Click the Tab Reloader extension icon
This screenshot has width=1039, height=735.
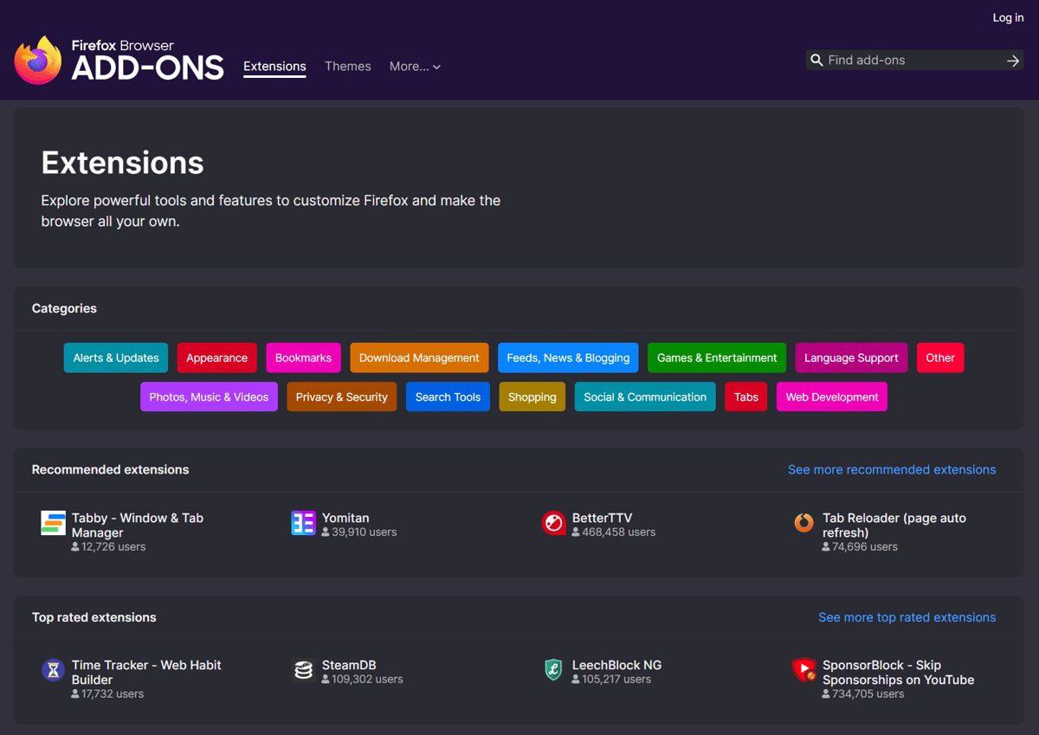(803, 523)
